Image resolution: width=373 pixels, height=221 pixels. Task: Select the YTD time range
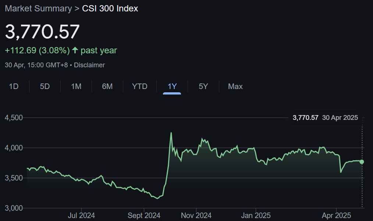click(139, 86)
